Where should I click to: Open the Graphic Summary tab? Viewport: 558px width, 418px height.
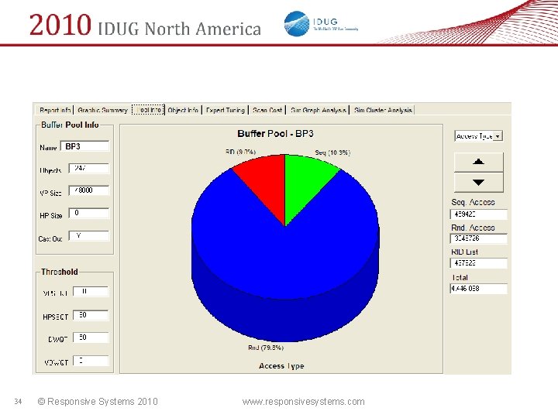click(x=102, y=110)
